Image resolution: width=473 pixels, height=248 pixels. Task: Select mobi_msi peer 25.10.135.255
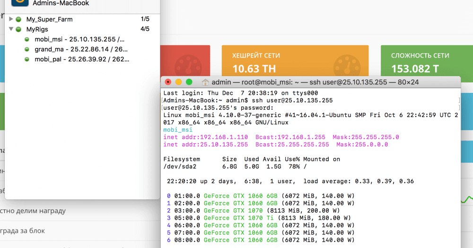79,39
